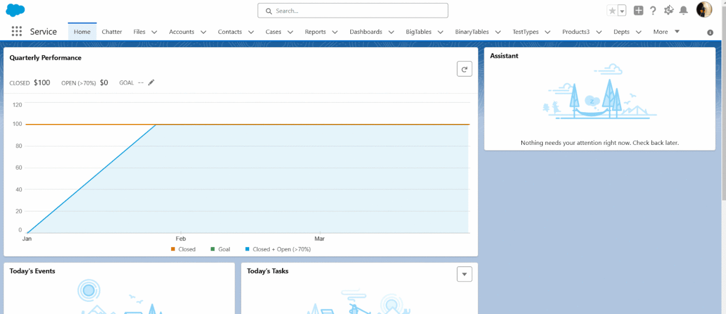Switch to the Chatter tab
726x314 pixels.
click(x=112, y=32)
